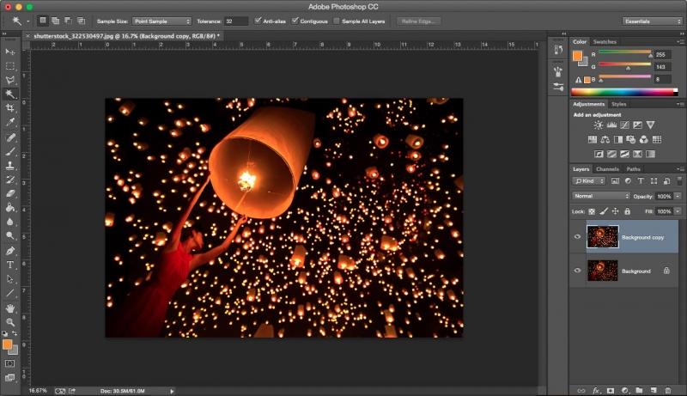Switch to the Channels tab
The height and width of the screenshot is (396, 687).
pos(607,169)
